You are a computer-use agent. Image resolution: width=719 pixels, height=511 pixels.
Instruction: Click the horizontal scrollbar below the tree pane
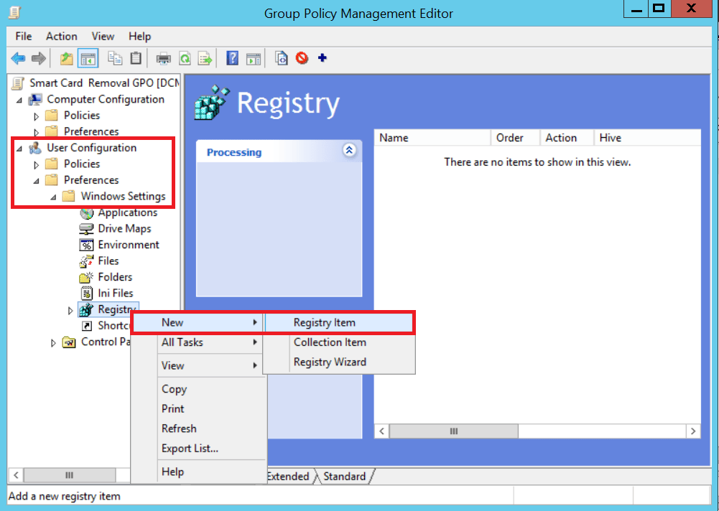pyautogui.click(x=69, y=474)
